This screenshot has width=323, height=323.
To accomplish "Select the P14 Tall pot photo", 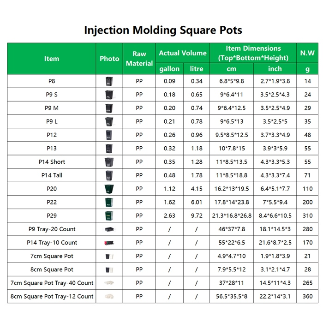I will [x=109, y=175].
